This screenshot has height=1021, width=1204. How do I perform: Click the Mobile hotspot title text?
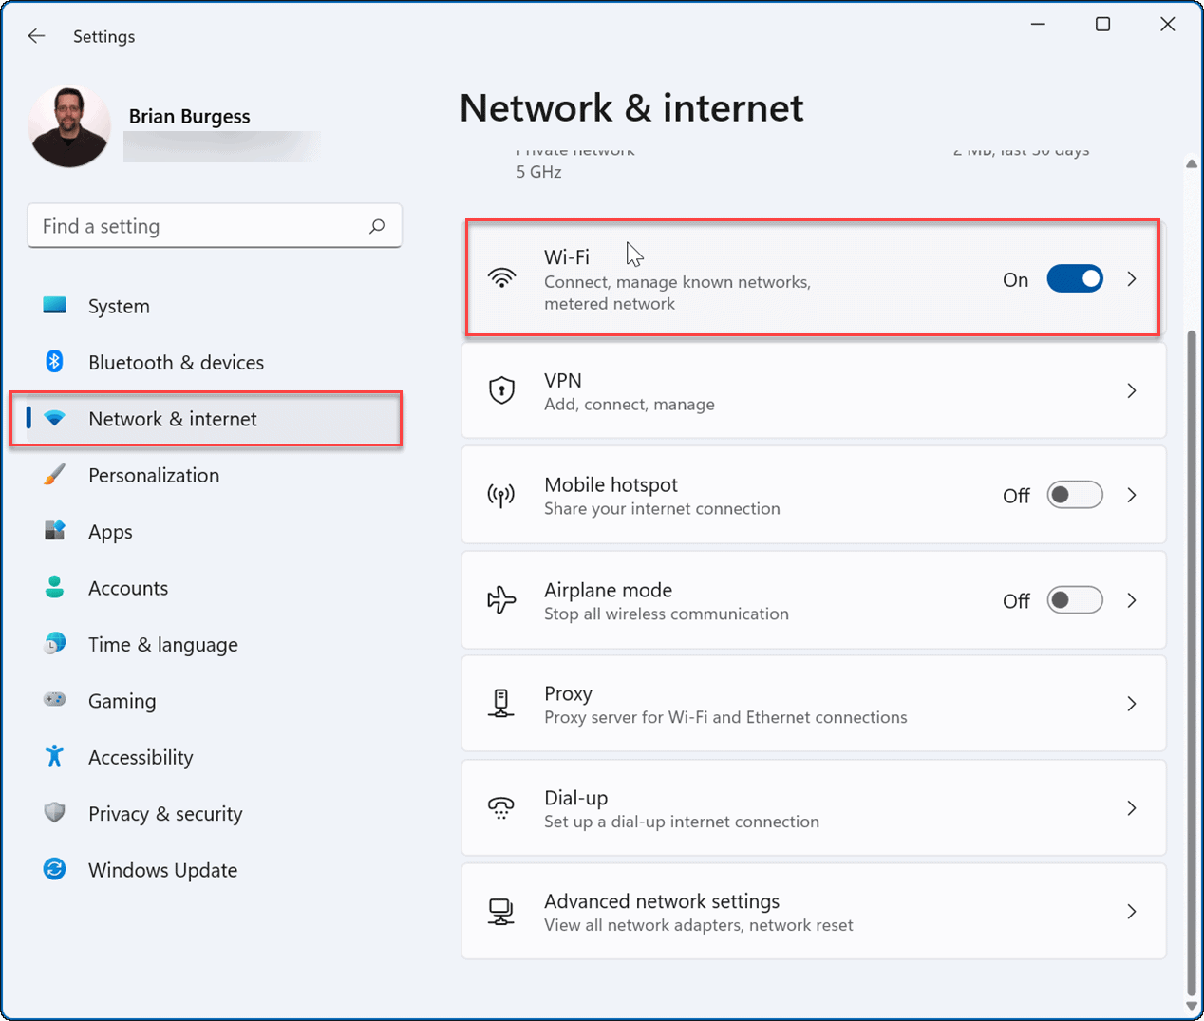611,484
